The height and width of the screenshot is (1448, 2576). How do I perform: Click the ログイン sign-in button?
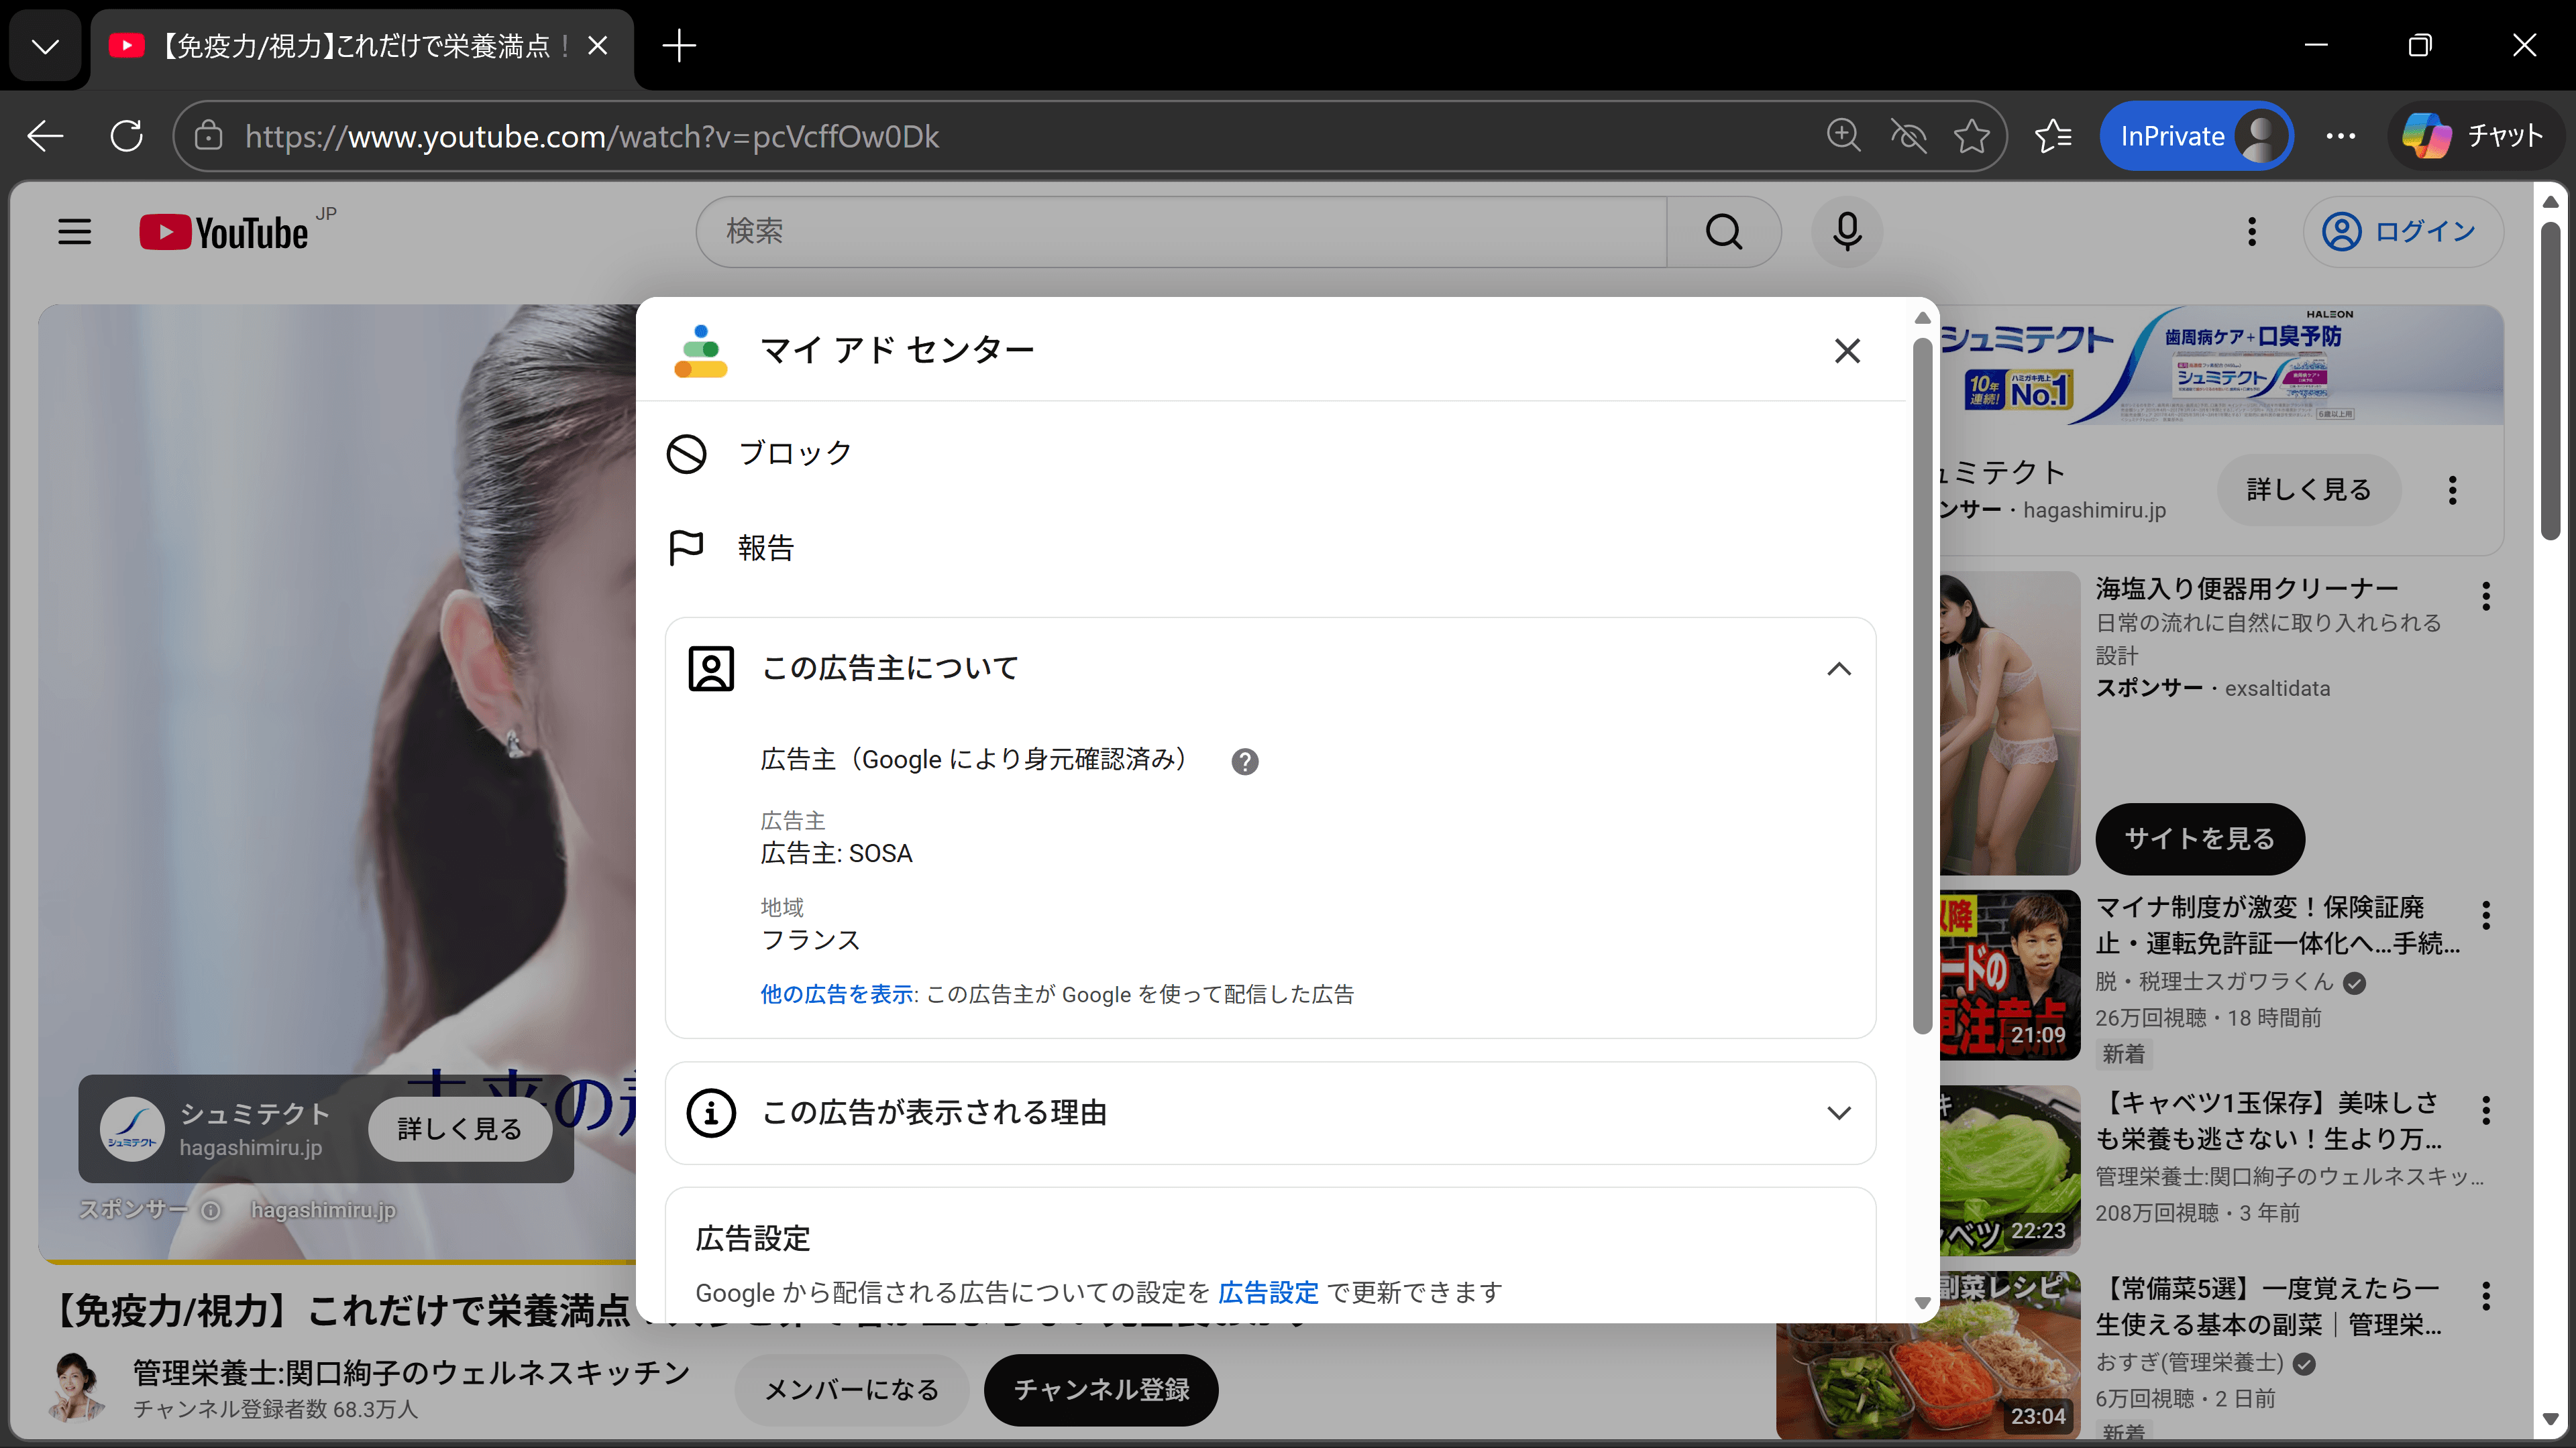click(x=2403, y=232)
